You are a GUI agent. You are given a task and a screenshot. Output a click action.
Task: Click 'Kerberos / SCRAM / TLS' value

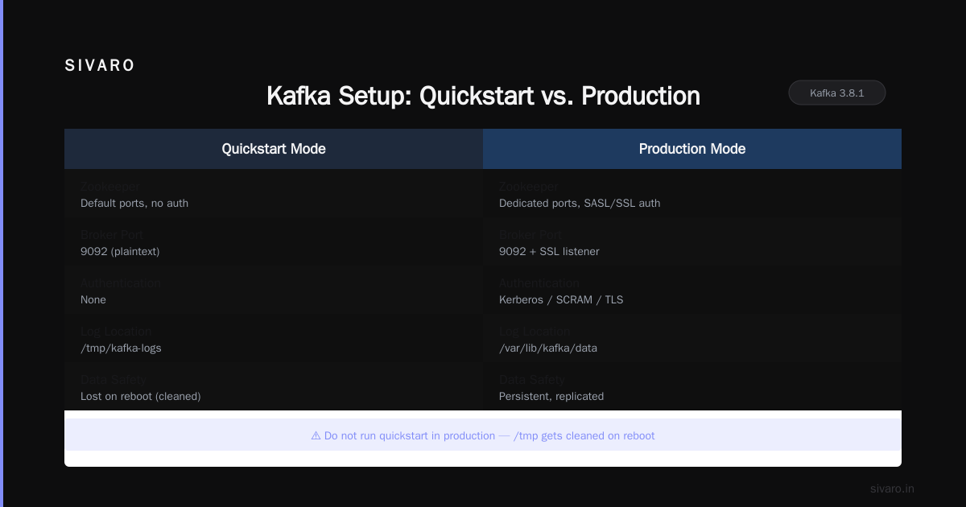click(561, 299)
